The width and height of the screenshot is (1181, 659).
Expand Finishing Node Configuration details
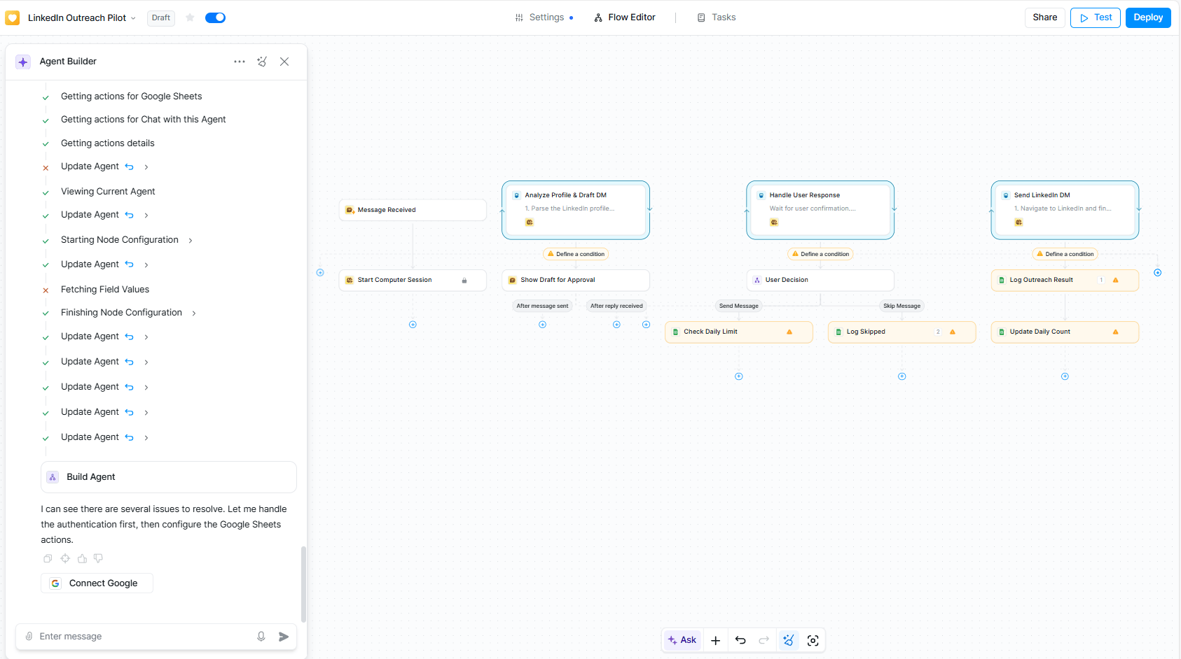194,313
